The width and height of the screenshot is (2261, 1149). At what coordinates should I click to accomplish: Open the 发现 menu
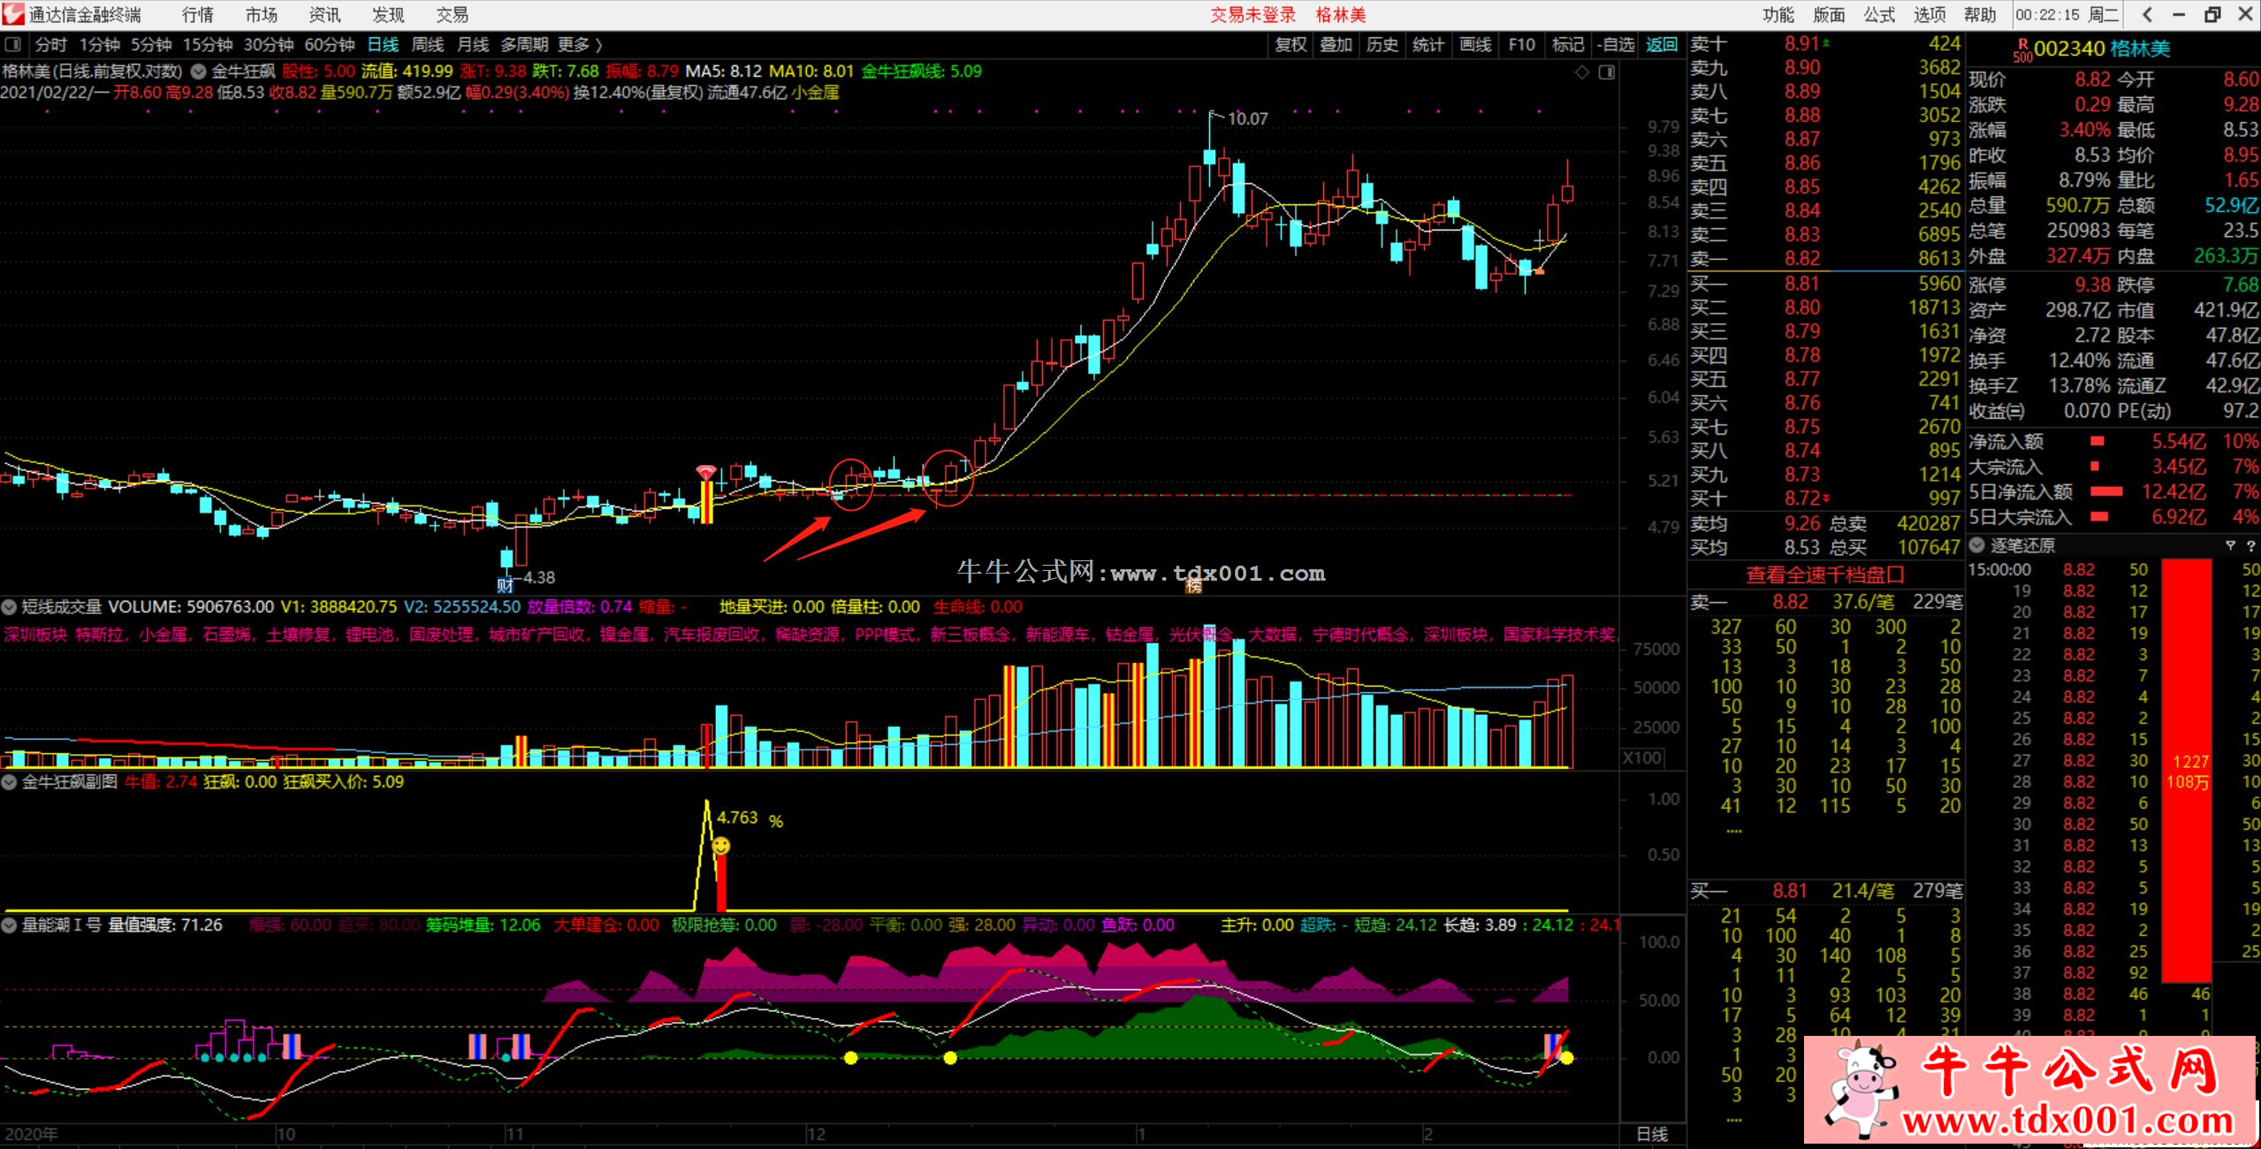coord(388,14)
